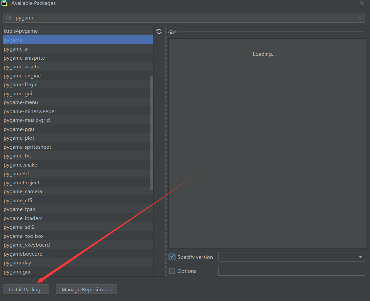Viewport: 370px width, 301px height.
Task: Close the Available Packages dialog
Action: (x=361, y=3)
